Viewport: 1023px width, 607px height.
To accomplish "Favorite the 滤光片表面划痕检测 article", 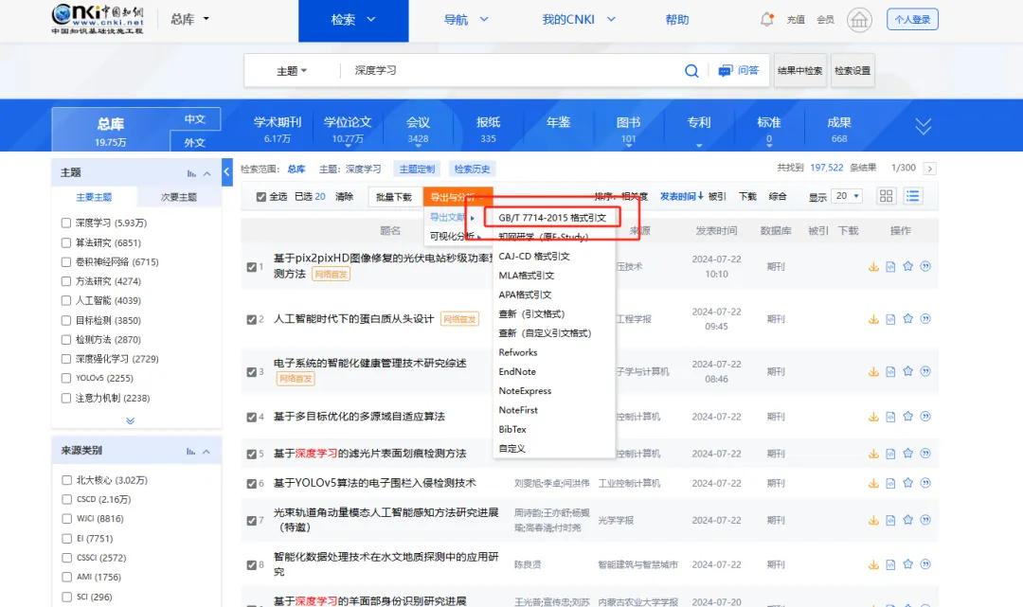I will point(908,454).
